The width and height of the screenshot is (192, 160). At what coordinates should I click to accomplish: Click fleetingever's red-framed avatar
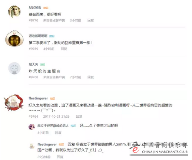tap(13, 102)
